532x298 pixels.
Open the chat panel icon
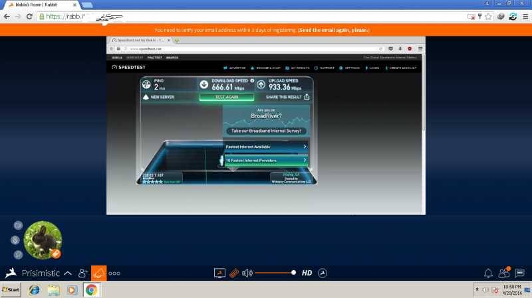pyautogui.click(x=519, y=273)
